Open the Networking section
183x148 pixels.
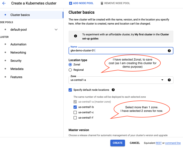coord(18,53)
